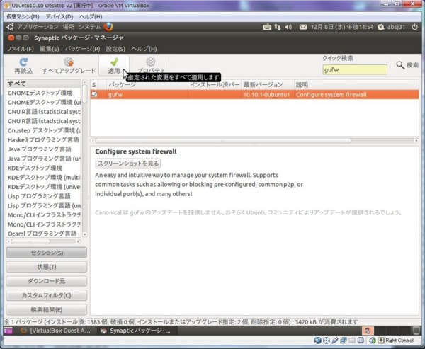The width and height of the screenshot is (425, 349).
Task: Open Synaptic Help (ヘルプ) menu
Action: point(144,49)
